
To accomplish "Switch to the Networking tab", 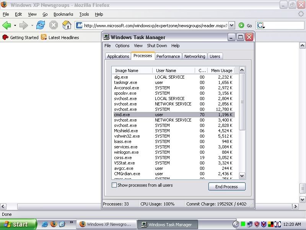I will tap(195, 56).
